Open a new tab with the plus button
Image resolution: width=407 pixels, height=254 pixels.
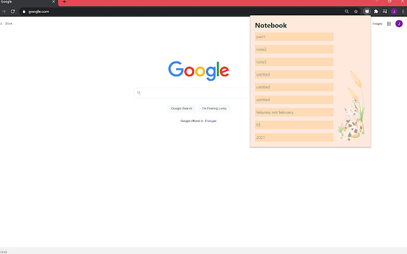point(64,2)
